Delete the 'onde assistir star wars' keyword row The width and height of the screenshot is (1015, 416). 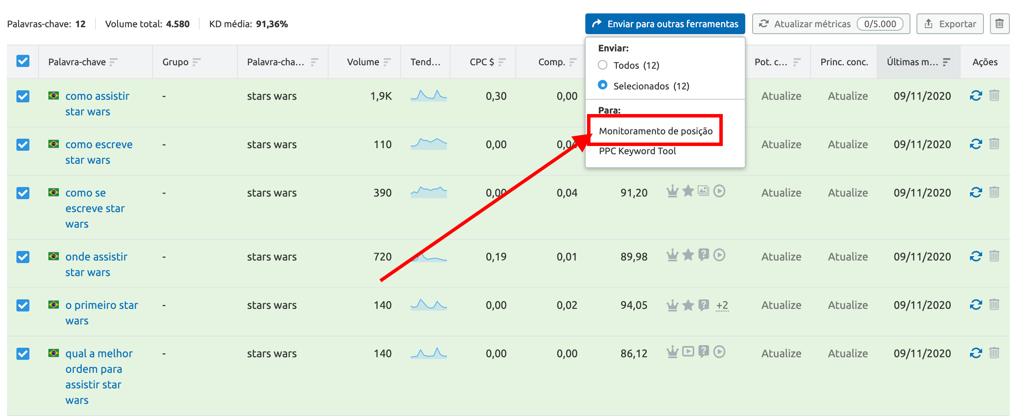click(x=994, y=256)
